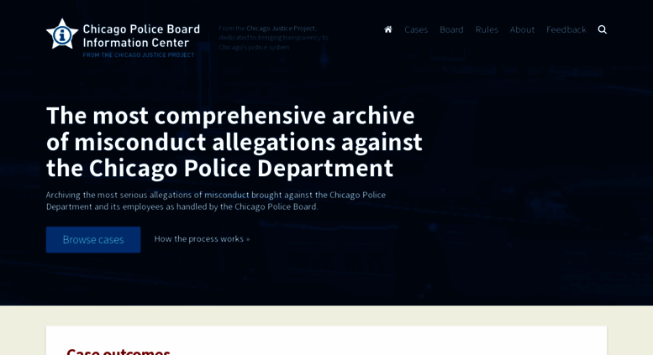Open the Chicago Justice Project tagline link
Viewport: 653px width, 355px height.
(x=281, y=29)
